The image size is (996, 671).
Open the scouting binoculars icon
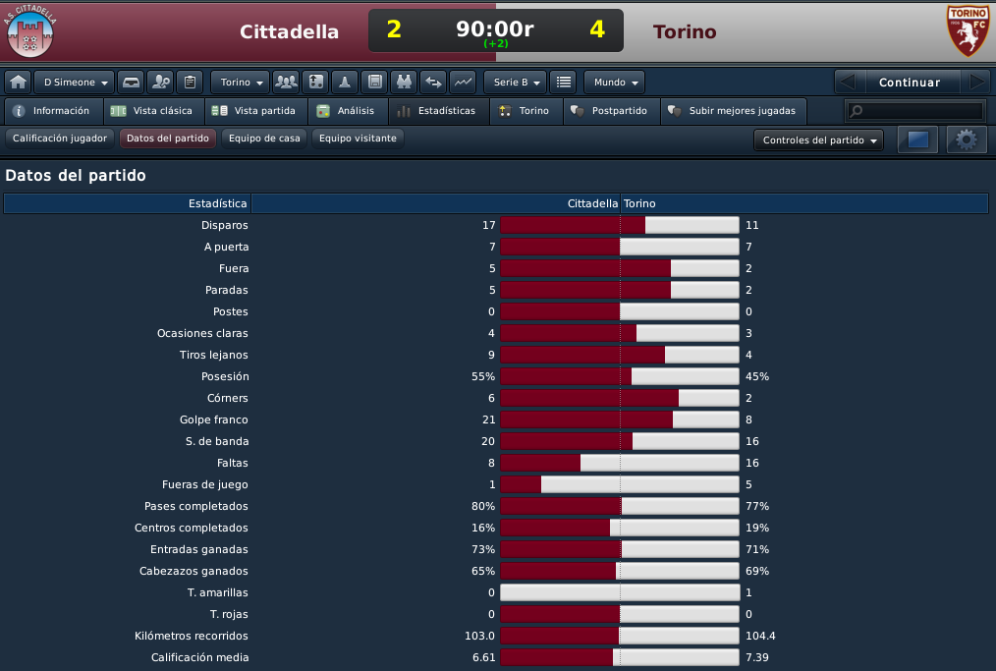(404, 82)
